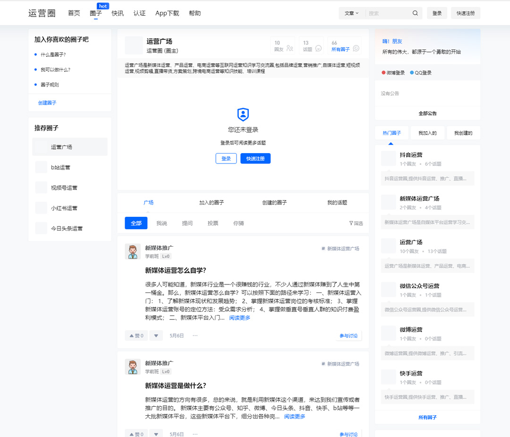Upvote the post 新媒体运营是做什么
This screenshot has height=437, width=510.
136,433
